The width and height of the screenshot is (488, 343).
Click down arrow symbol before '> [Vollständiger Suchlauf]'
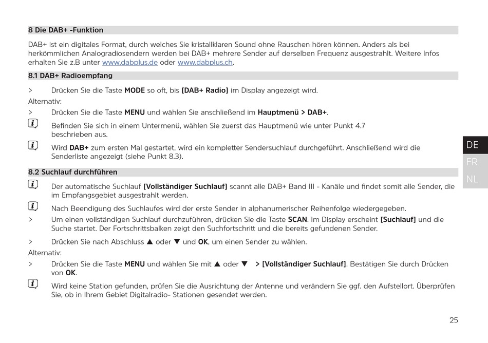(x=245, y=264)
